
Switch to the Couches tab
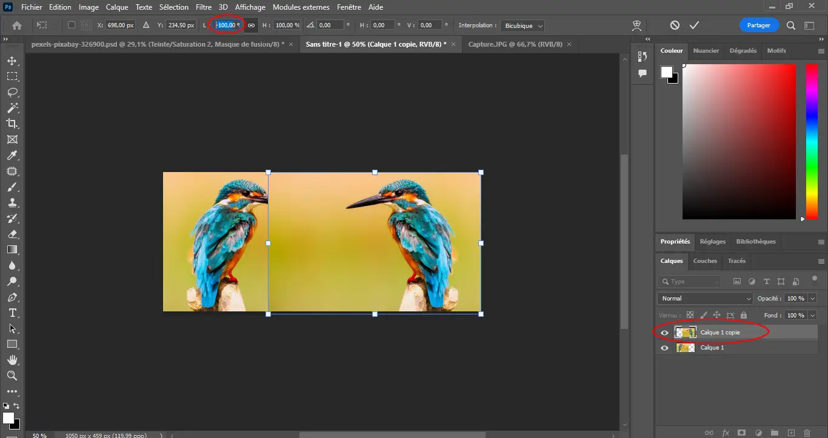point(705,261)
